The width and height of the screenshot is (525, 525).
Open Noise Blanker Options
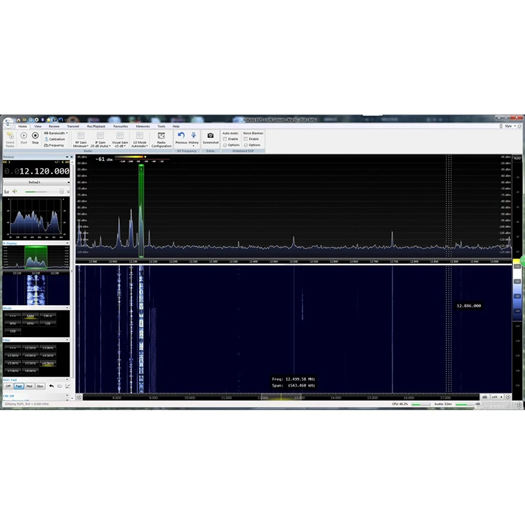coord(252,145)
